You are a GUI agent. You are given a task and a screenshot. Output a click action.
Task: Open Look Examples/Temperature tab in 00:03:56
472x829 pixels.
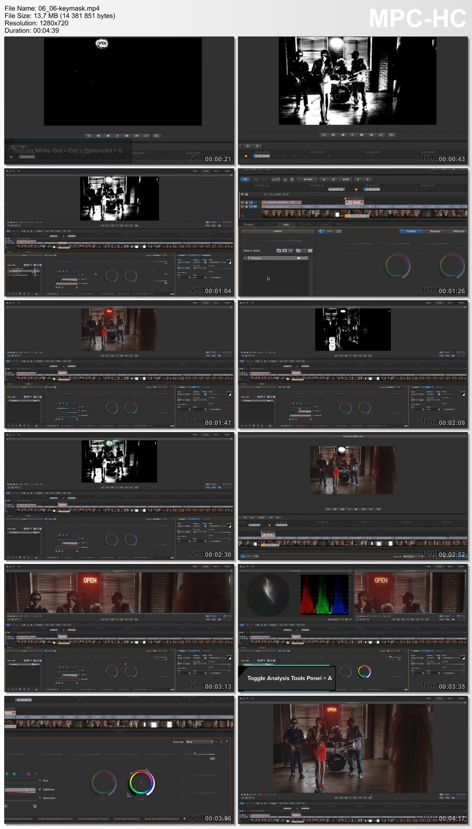pos(162,818)
